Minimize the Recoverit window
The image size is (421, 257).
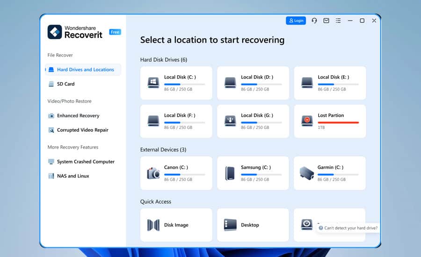pos(350,21)
